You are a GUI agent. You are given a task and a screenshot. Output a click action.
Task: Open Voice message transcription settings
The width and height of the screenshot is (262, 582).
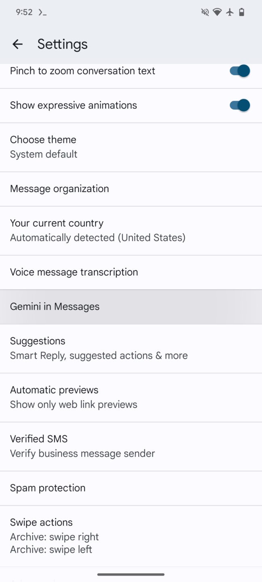pos(131,272)
